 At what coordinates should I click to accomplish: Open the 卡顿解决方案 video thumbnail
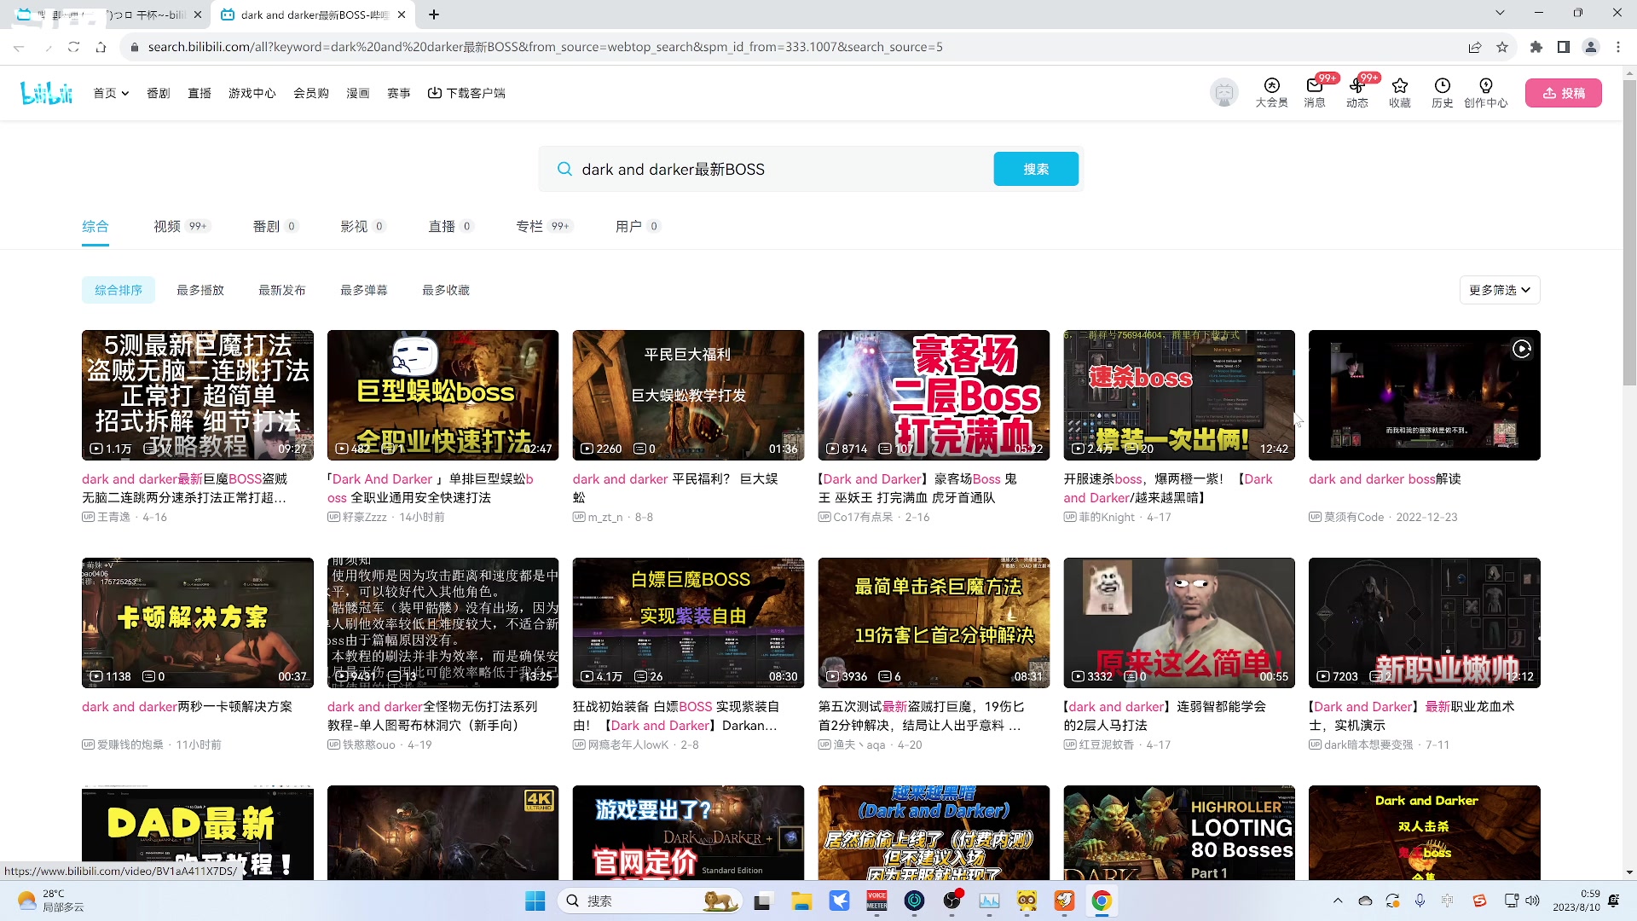coord(198,623)
